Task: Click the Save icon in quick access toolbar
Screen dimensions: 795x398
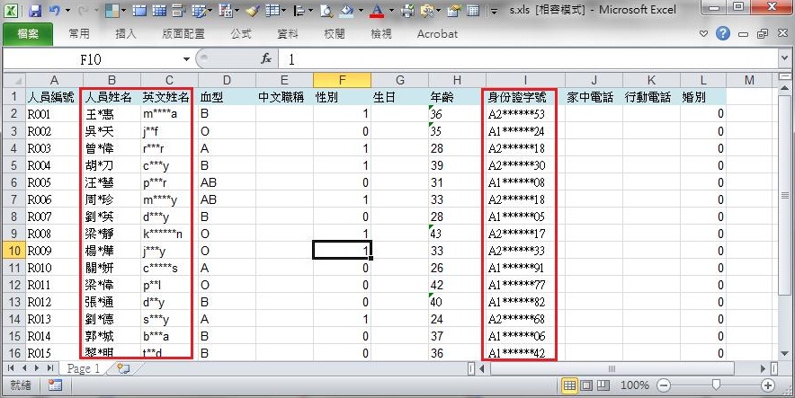Action: point(35,11)
